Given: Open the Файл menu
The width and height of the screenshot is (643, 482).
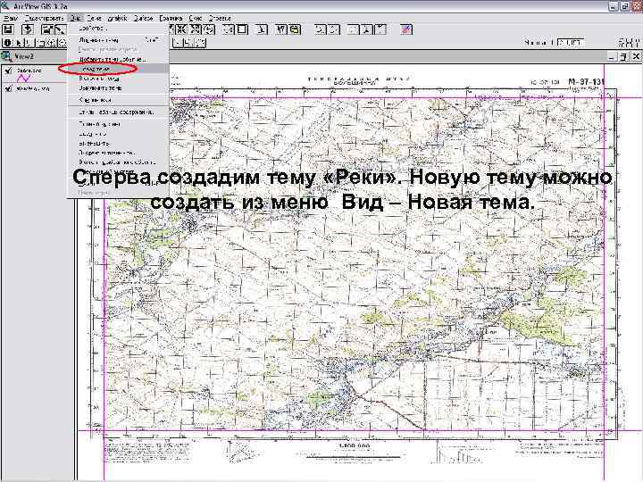Looking at the screenshot, I should [11, 18].
